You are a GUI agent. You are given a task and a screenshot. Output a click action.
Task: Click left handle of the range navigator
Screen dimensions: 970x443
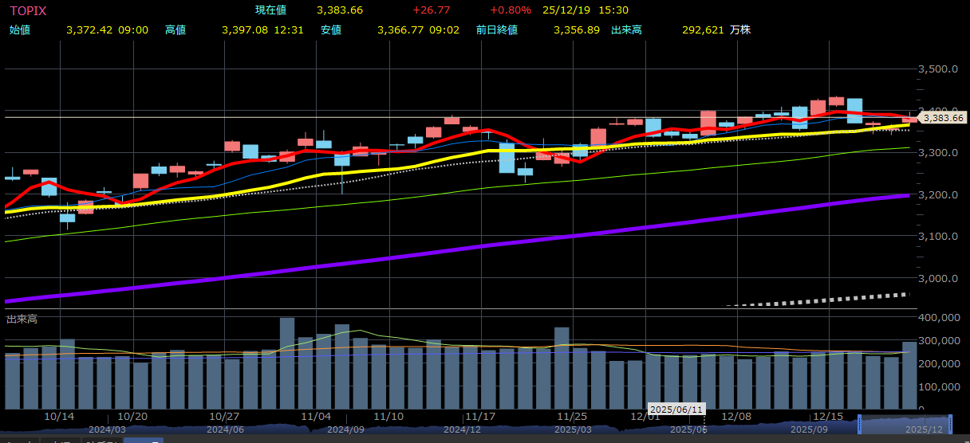tap(859, 424)
